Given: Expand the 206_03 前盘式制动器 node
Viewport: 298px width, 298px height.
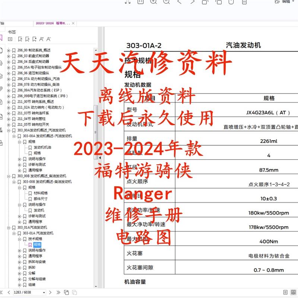Looking at the screenshot, I should (8, 56).
